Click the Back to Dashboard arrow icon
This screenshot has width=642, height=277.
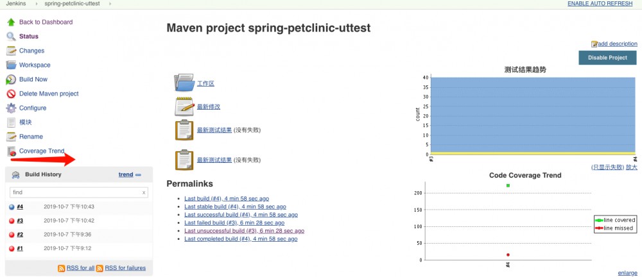tap(11, 22)
